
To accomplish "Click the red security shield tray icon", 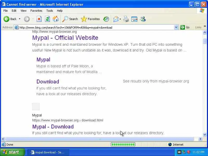I will [188, 152].
